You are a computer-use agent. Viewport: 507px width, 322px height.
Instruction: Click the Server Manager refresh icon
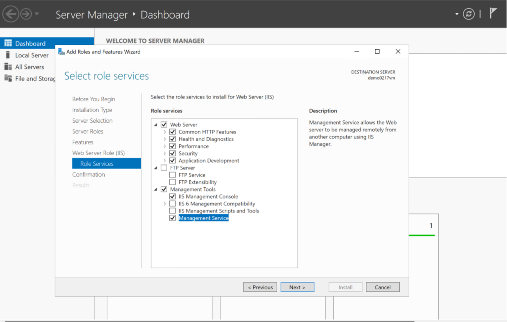(469, 14)
